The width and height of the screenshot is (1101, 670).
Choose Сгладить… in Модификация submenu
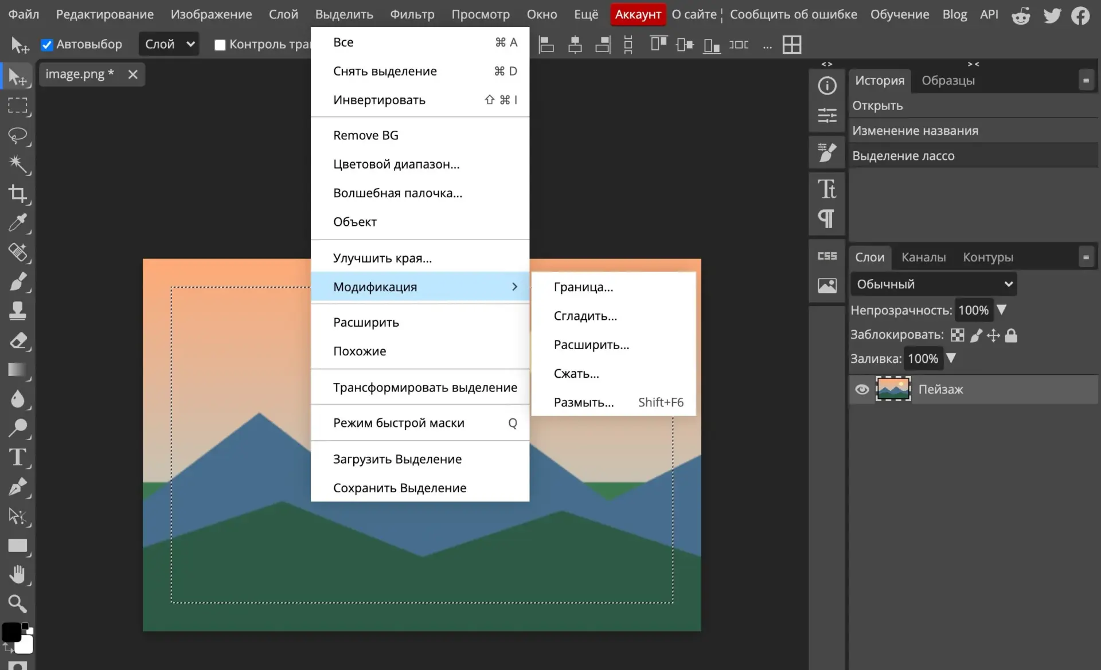[x=614, y=316]
